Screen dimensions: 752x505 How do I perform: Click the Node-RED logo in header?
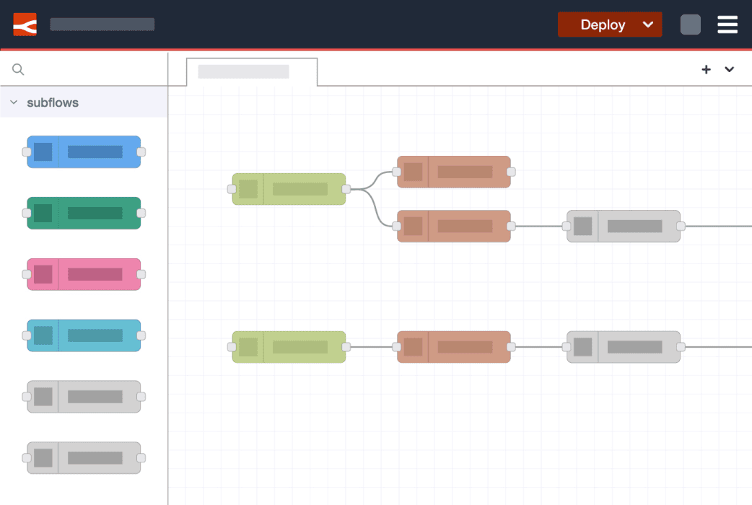pos(25,24)
